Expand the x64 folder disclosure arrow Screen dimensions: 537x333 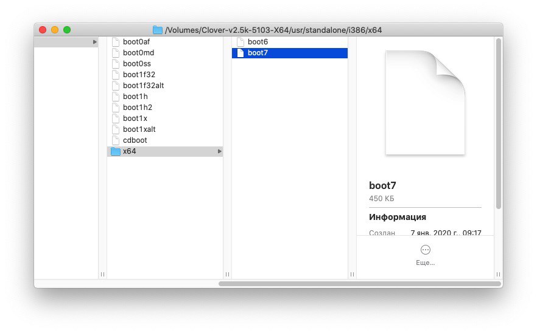pyautogui.click(x=220, y=151)
